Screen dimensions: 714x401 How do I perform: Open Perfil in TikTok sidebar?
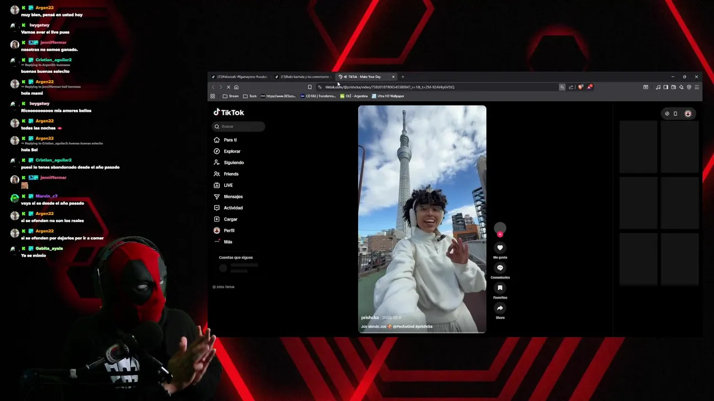(x=224, y=231)
